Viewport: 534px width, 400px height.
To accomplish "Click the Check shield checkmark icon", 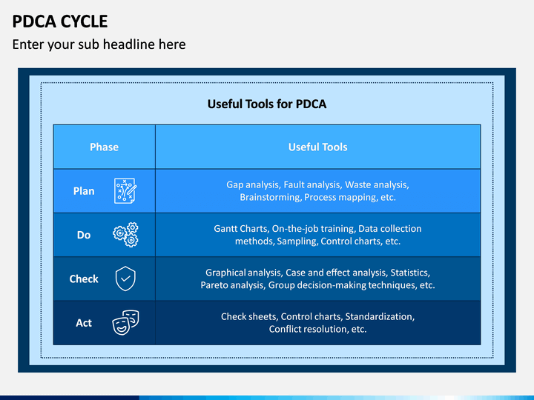I will click(125, 279).
